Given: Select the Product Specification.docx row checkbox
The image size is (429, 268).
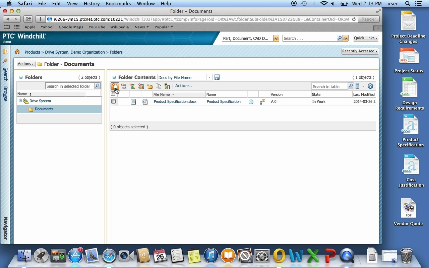Looking at the screenshot, I should [x=113, y=102].
